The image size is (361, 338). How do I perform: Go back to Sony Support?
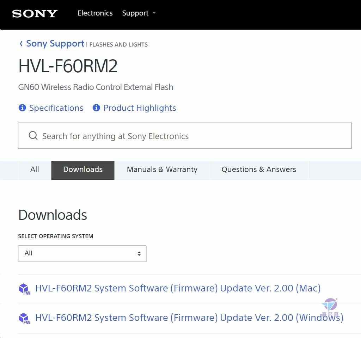click(x=55, y=43)
